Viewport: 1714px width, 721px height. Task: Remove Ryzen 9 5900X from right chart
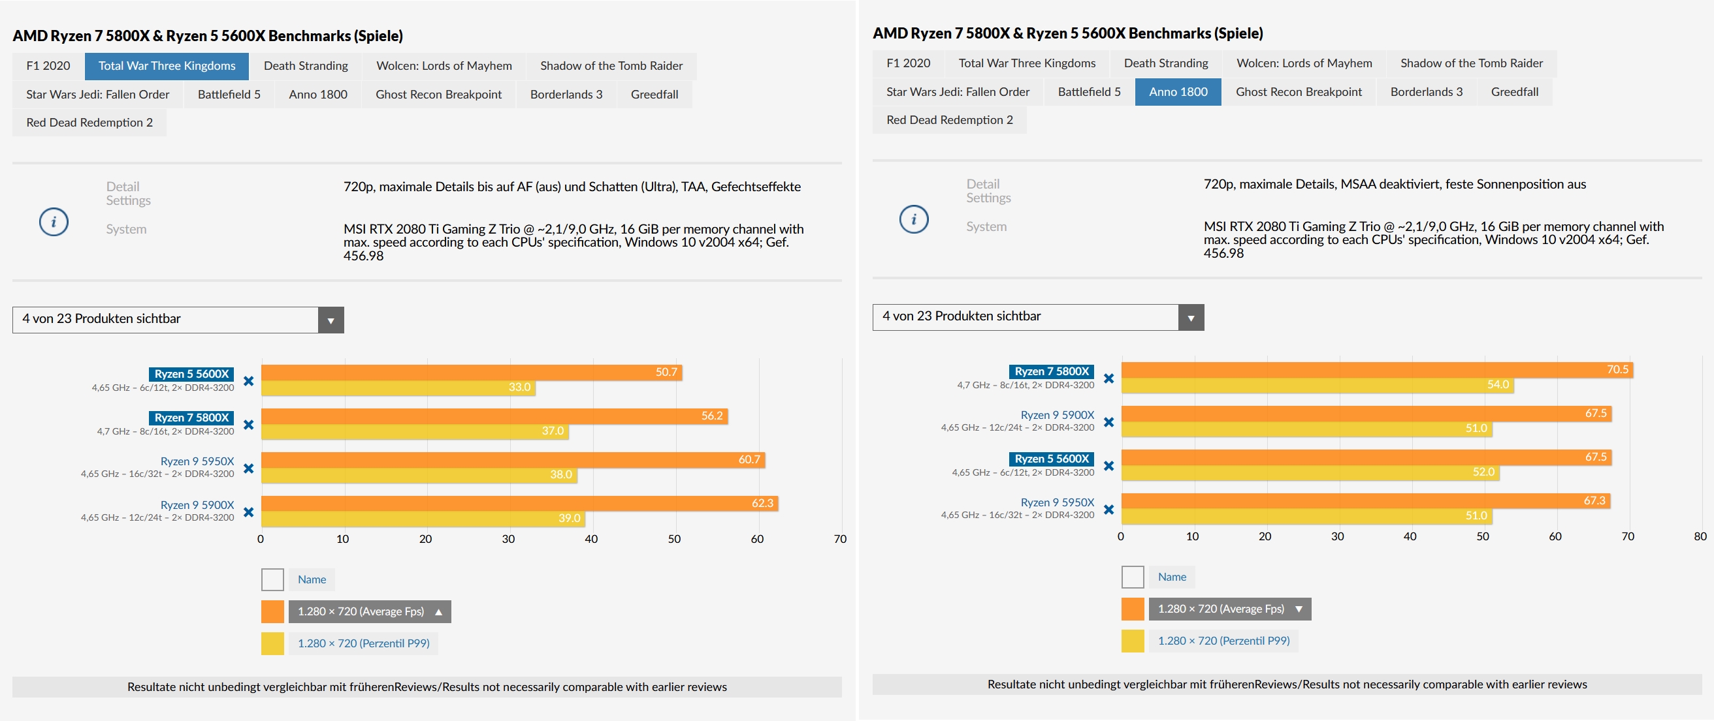[1108, 422]
